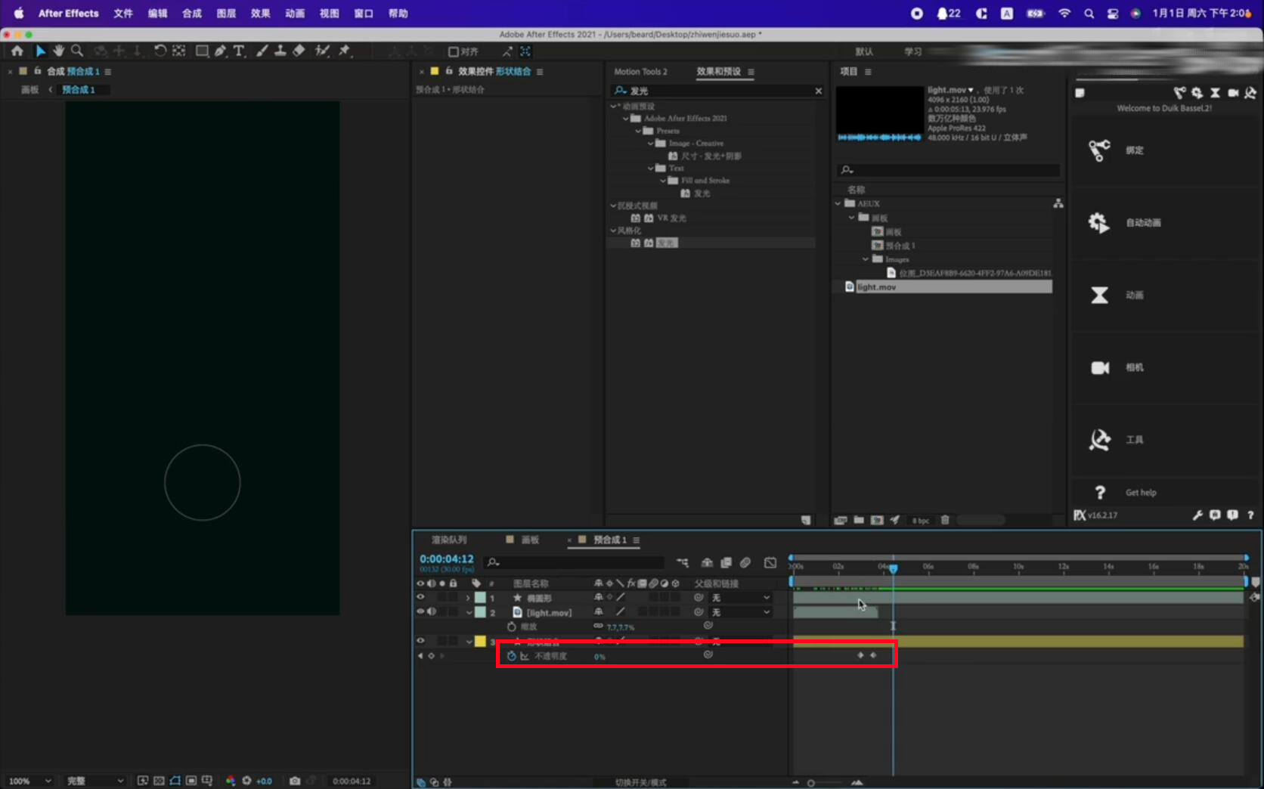The width and height of the screenshot is (1264, 789).
Task: Open the 合成 menu in menu bar
Action: click(x=192, y=14)
